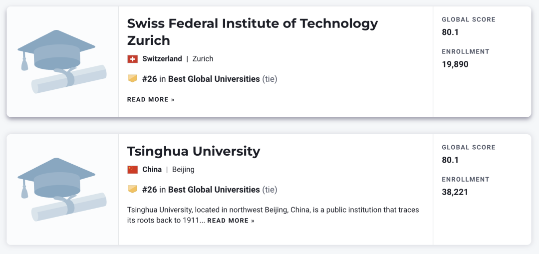Click the Tsinghua University description text
539x254 pixels.
[273, 215]
